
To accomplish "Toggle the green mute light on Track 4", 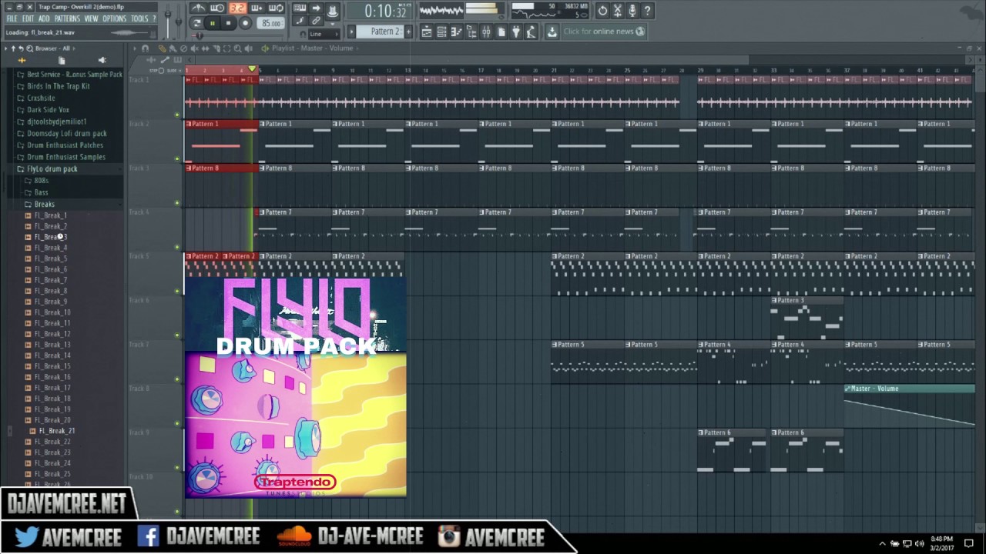I will 177,247.
